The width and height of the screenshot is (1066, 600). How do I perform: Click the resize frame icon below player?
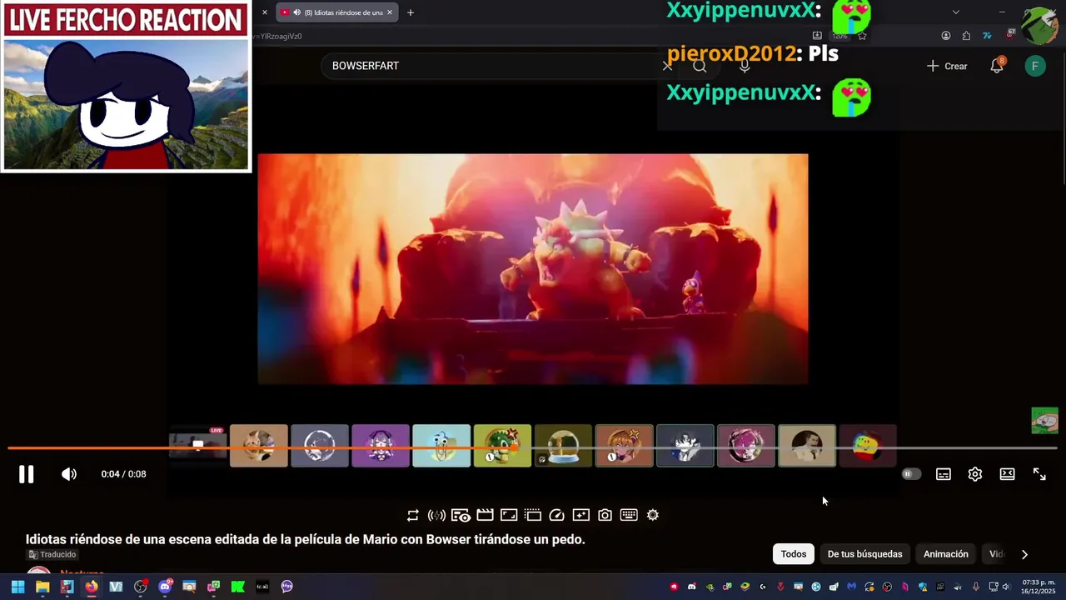coord(510,516)
